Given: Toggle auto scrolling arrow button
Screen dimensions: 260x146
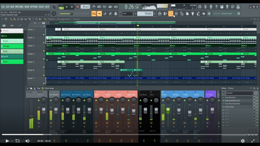Looking at the screenshot, I should click(x=99, y=14).
